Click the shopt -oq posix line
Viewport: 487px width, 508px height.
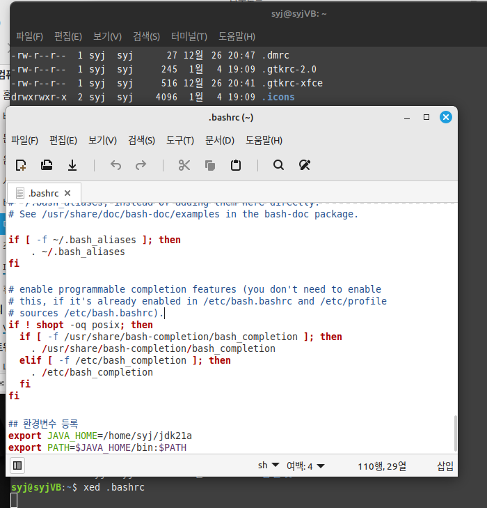[81, 325]
